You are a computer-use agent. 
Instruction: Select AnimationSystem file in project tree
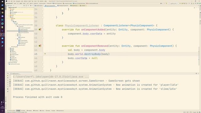24,40
